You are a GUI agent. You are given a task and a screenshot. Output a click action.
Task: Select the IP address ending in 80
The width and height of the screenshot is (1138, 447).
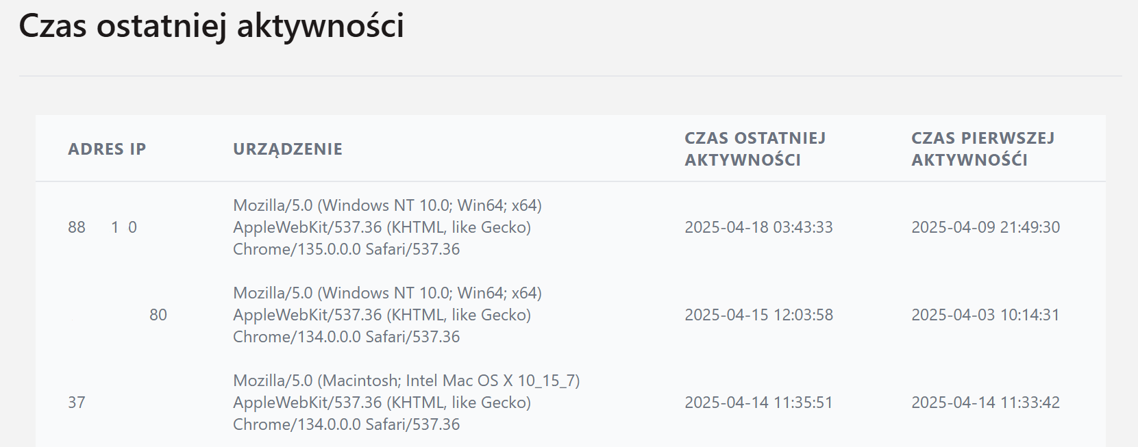coord(158,315)
